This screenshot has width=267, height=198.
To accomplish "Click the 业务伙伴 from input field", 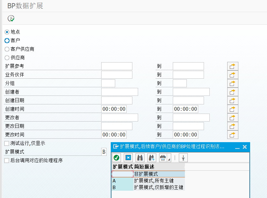I will [117, 75].
